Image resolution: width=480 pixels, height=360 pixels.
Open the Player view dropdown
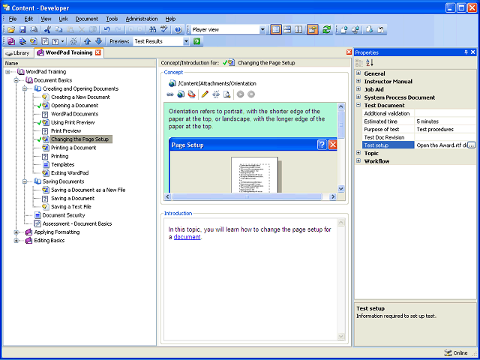click(x=262, y=30)
